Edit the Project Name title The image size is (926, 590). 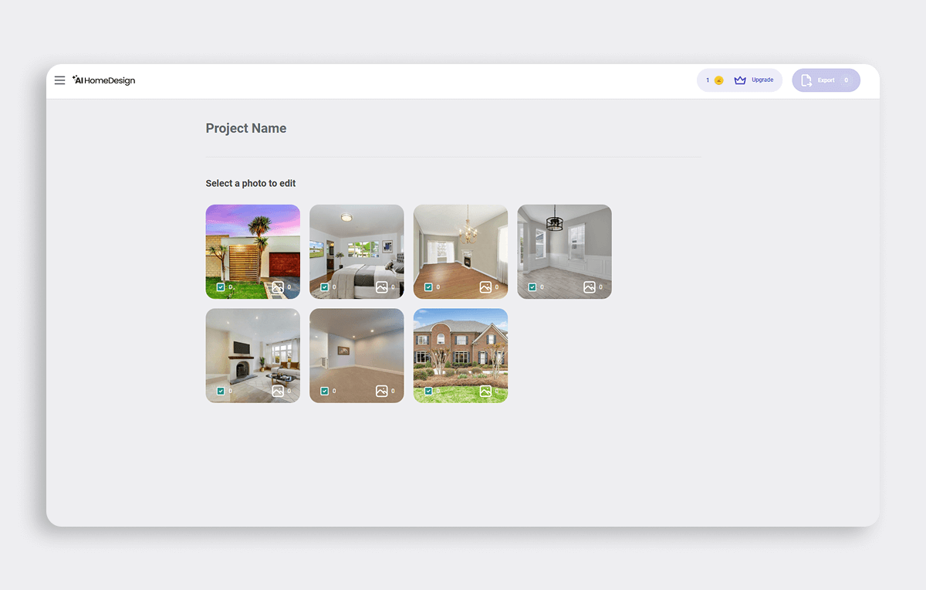tap(246, 128)
